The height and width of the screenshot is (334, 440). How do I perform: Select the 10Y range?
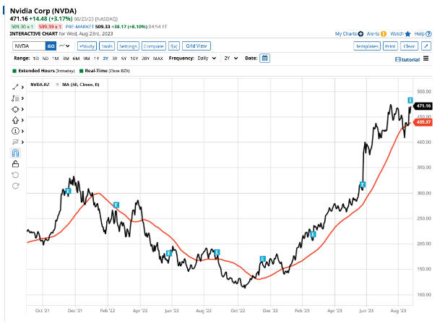point(134,59)
